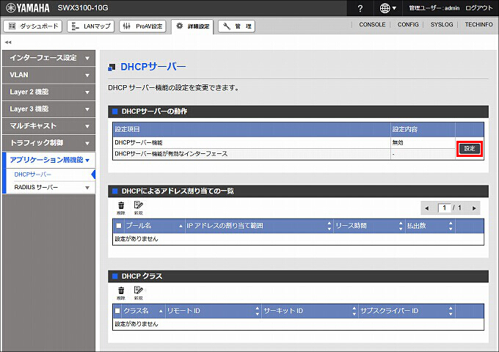499x352 pixels.
Task: Click DHCPサーバー機能が有効なインターフェース row label
Action: pos(171,154)
